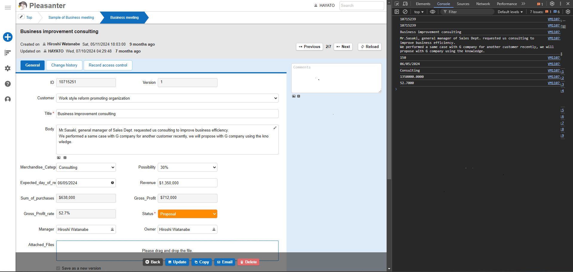Open the date picker clock icon

113,183
